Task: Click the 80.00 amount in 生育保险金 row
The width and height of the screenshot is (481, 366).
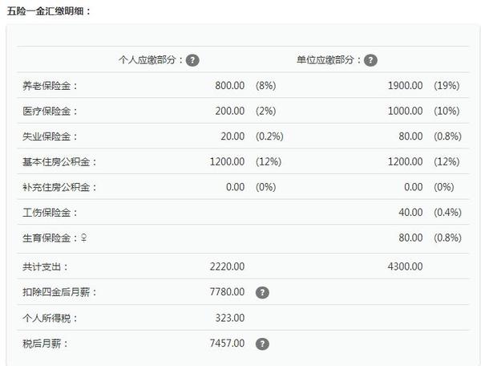Action: pos(410,238)
